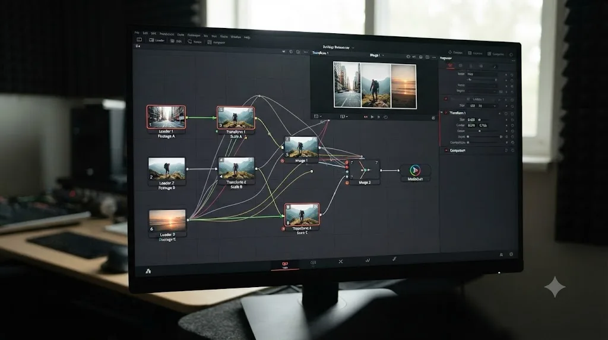Click the Transform 1 Size slider handle
608x340 pixels.
pyautogui.click(x=479, y=120)
